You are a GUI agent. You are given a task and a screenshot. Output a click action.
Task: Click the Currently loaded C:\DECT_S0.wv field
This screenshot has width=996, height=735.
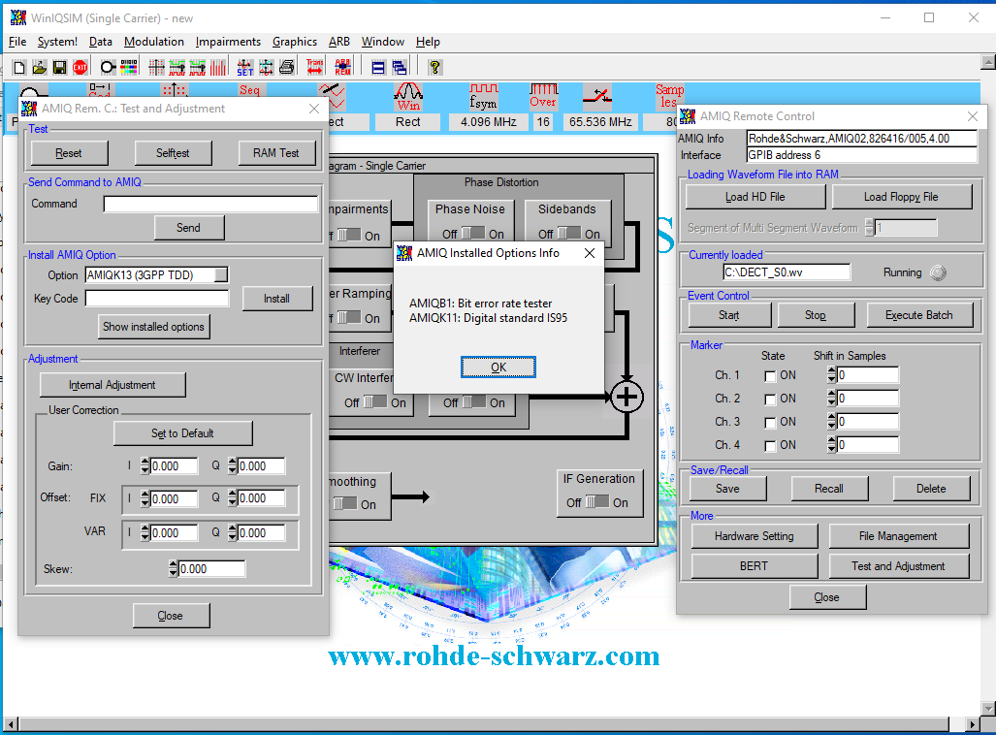787,272
